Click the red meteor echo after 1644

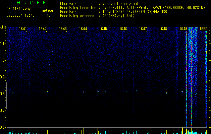98,91
